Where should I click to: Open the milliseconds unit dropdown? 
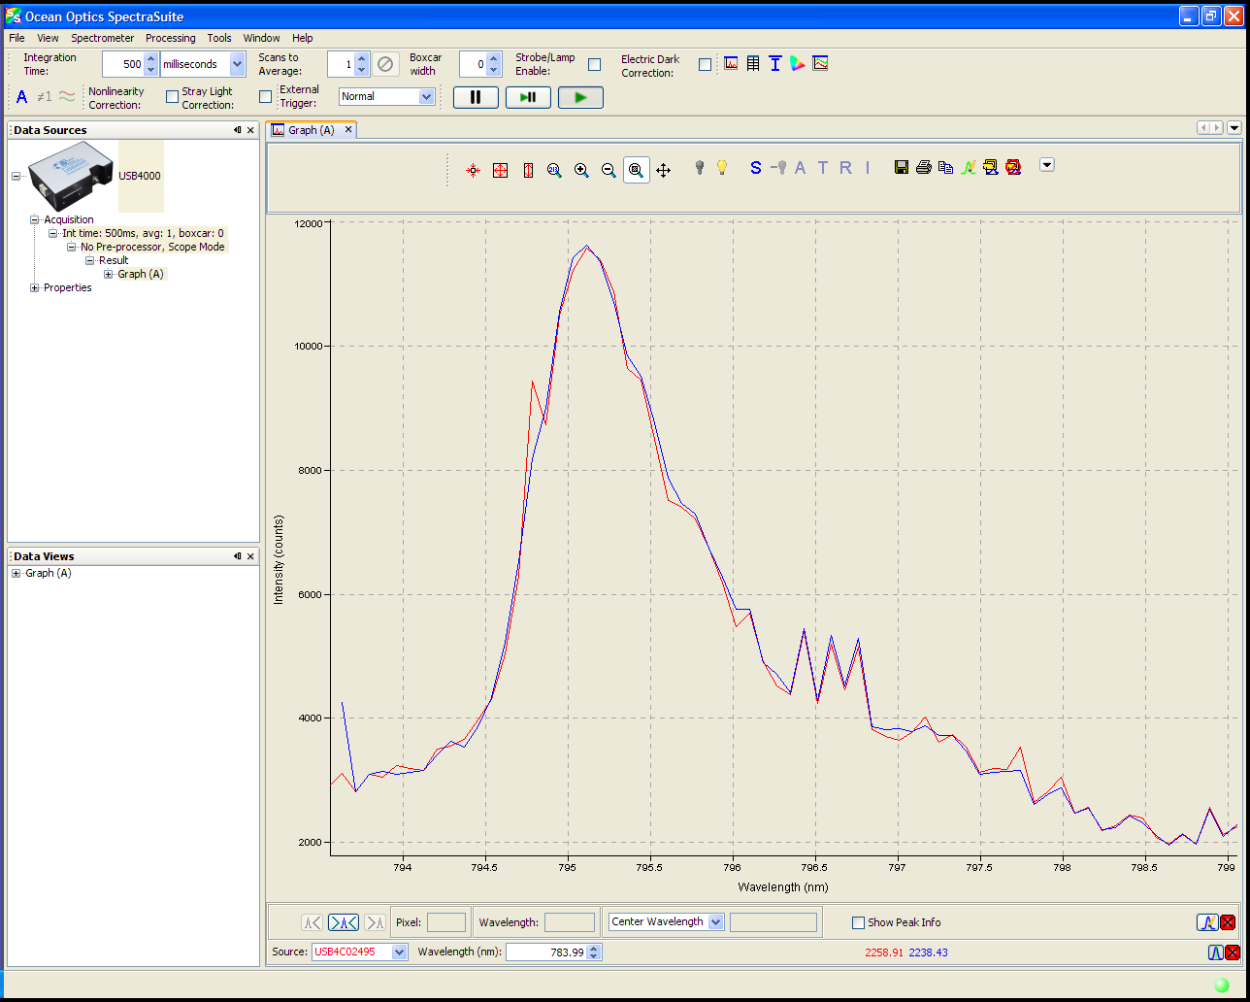(x=238, y=64)
